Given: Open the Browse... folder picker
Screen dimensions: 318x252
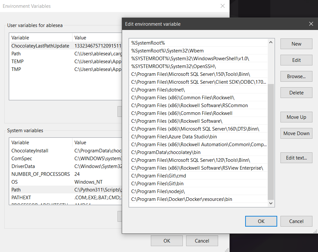Looking at the screenshot, I should coord(296,77).
